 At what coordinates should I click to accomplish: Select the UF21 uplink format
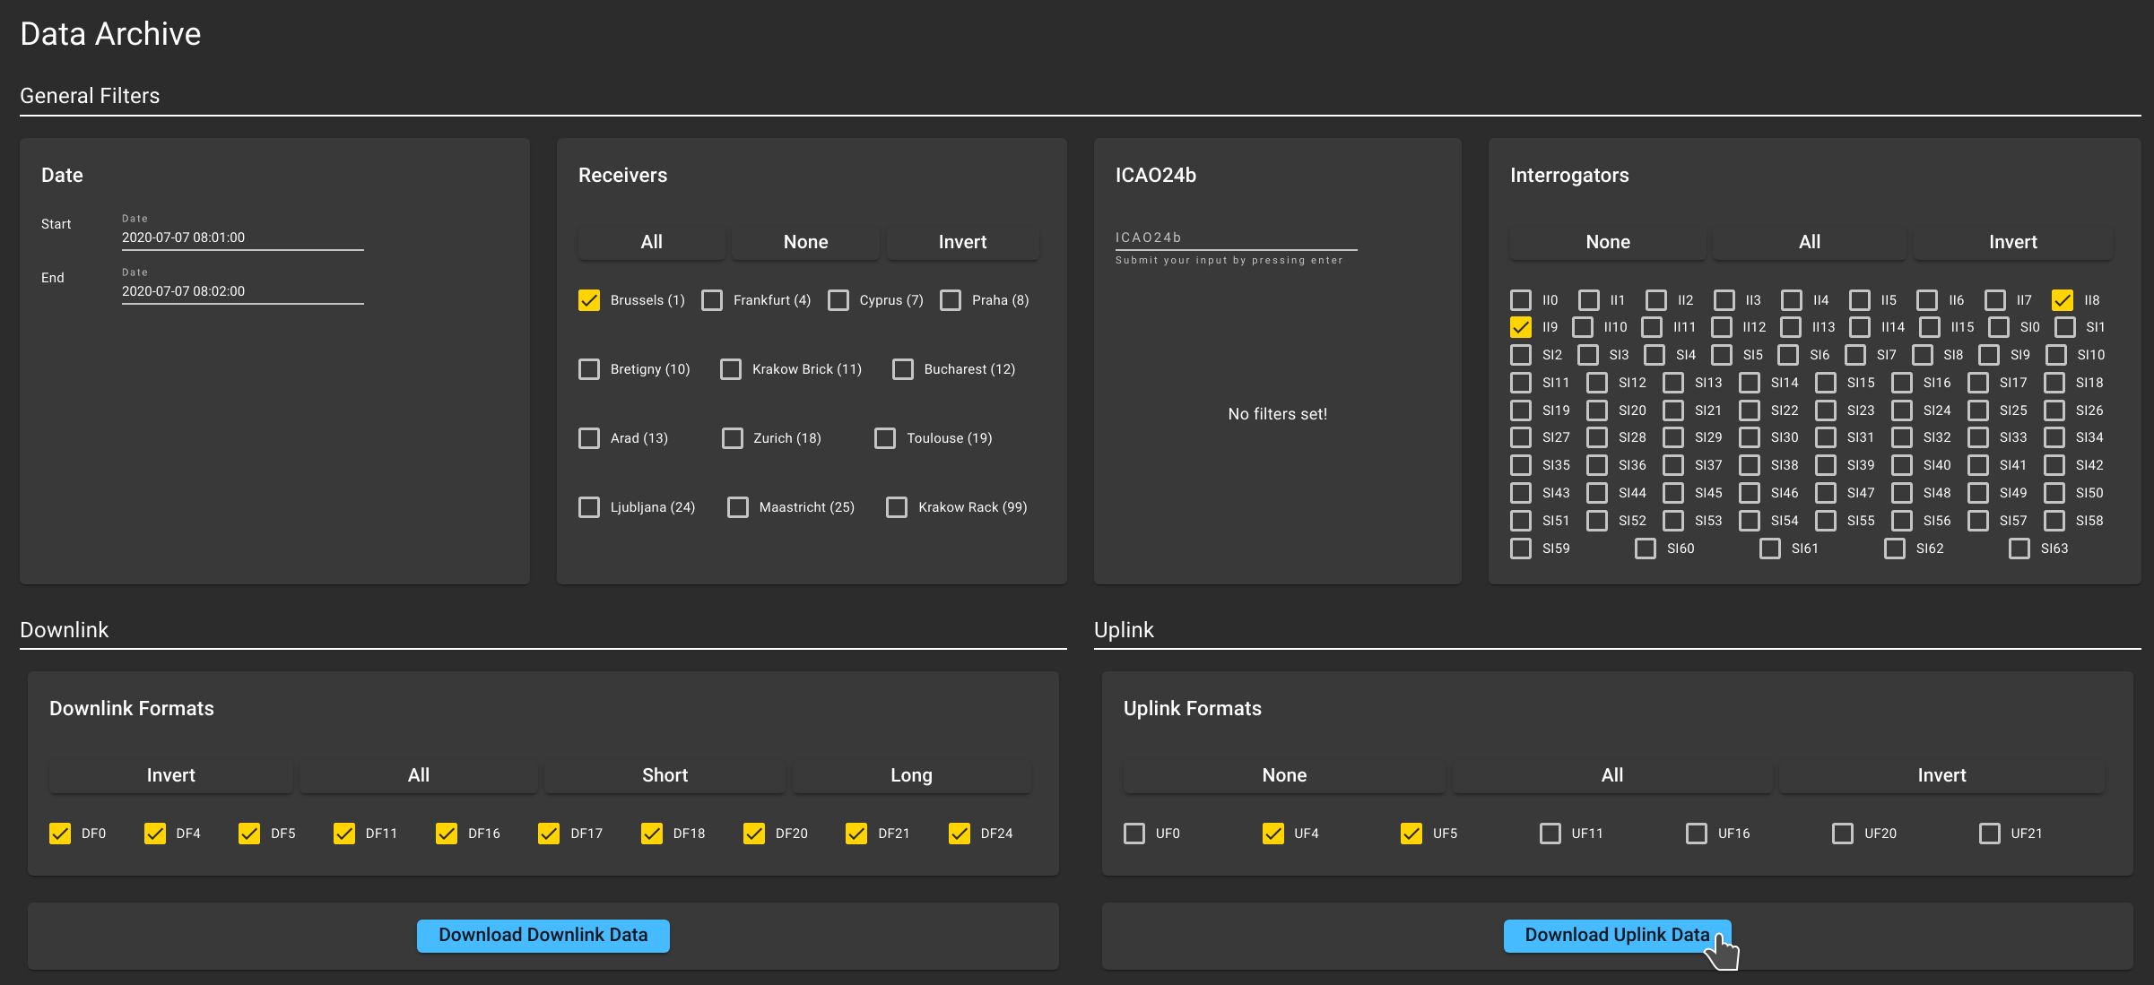click(x=1990, y=834)
